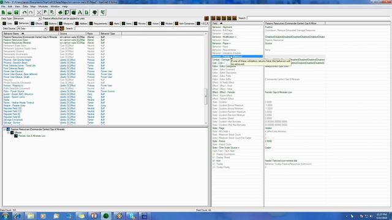This screenshot has height=220, width=392.
Task: Switch to the Requirements tab
Action: click(98, 23)
